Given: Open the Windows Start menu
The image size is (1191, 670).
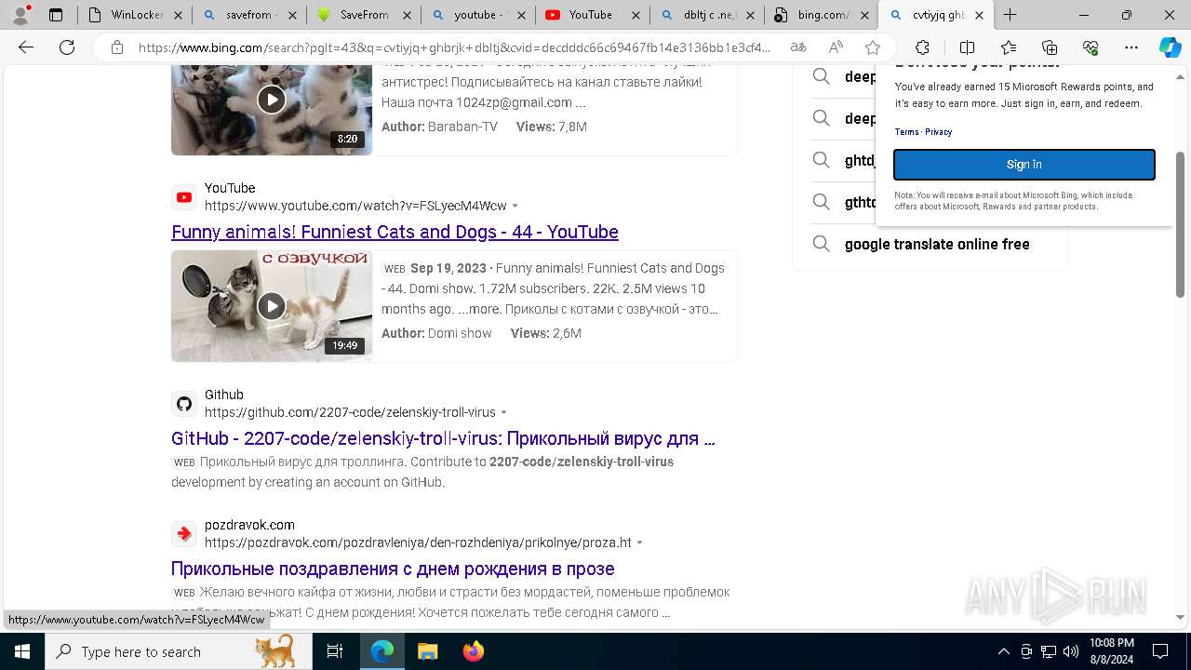Looking at the screenshot, I should coord(22,651).
